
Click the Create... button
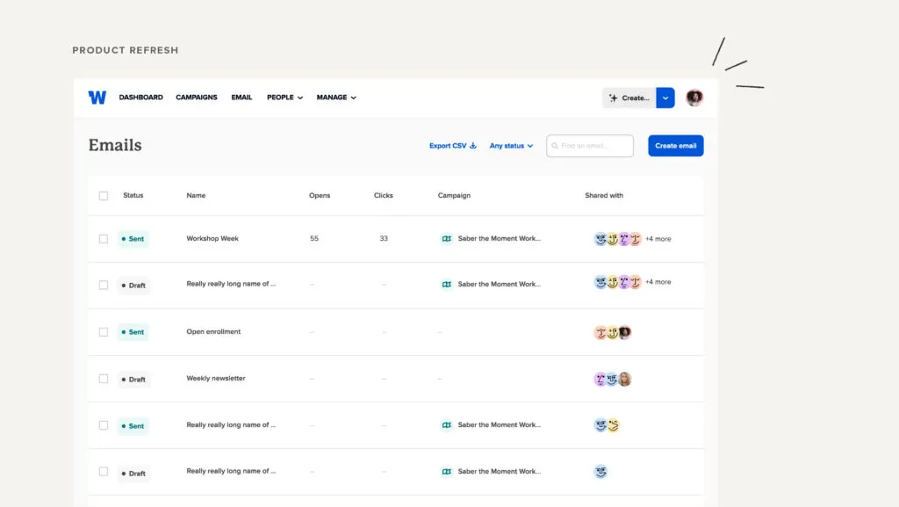pos(629,98)
